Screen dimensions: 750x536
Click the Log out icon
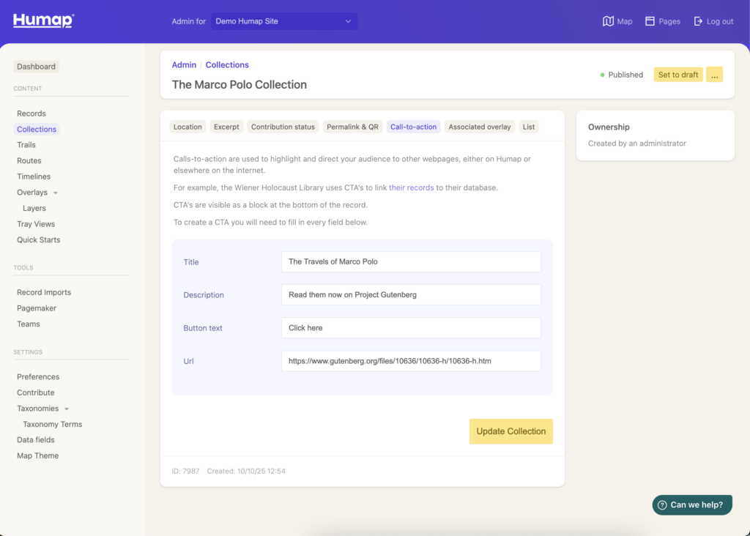[x=698, y=21]
